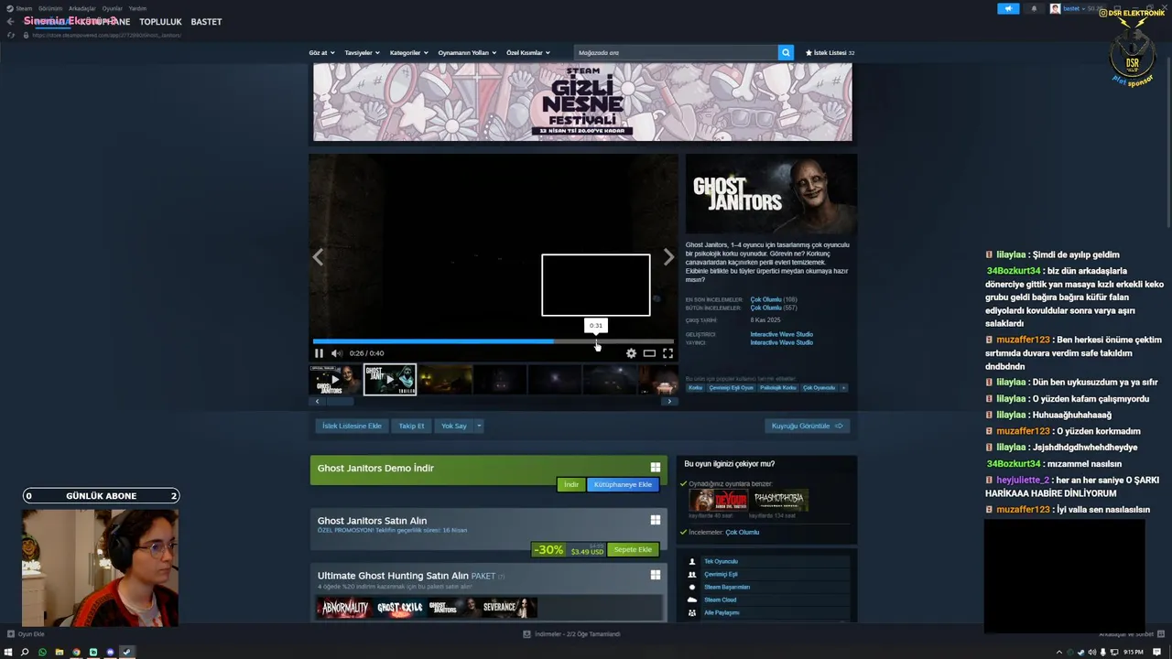Open WhatsApp from Windows taskbar
The height and width of the screenshot is (659, 1172).
pos(42,652)
